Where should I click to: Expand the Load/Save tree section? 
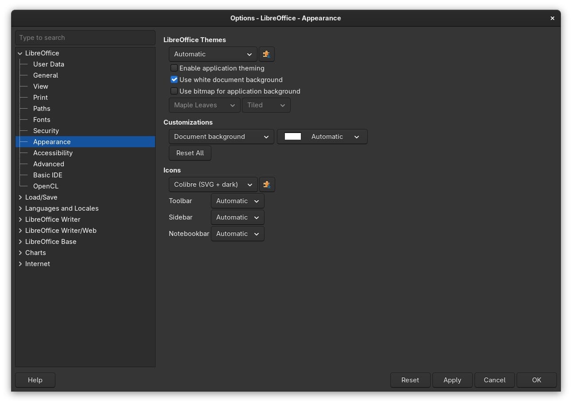click(x=20, y=197)
